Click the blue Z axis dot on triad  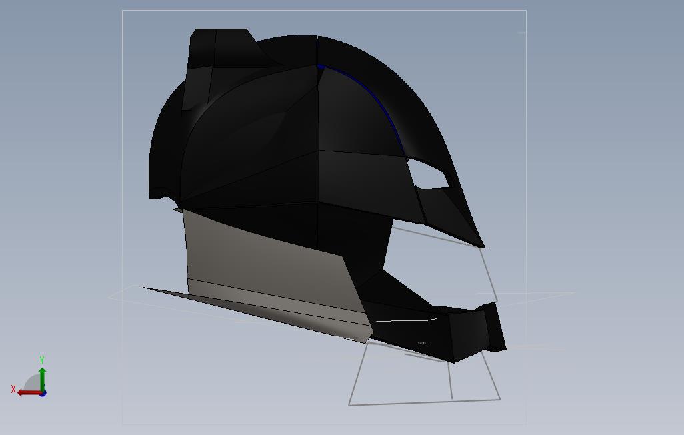pos(43,394)
